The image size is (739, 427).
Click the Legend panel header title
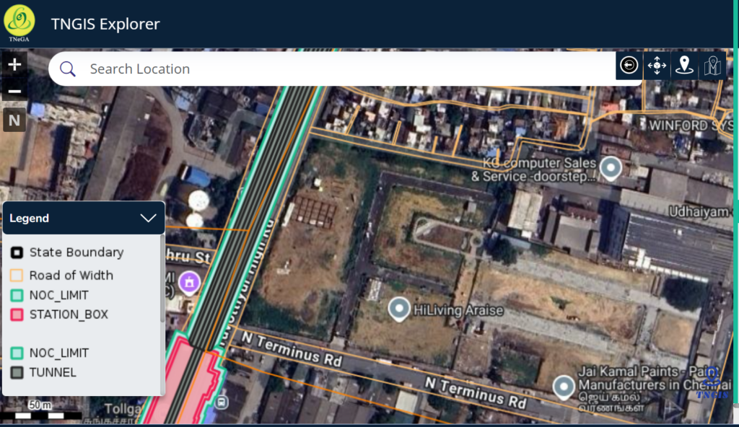(x=30, y=218)
